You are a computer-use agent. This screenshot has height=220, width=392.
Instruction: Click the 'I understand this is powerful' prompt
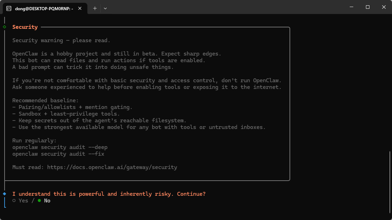(x=109, y=194)
